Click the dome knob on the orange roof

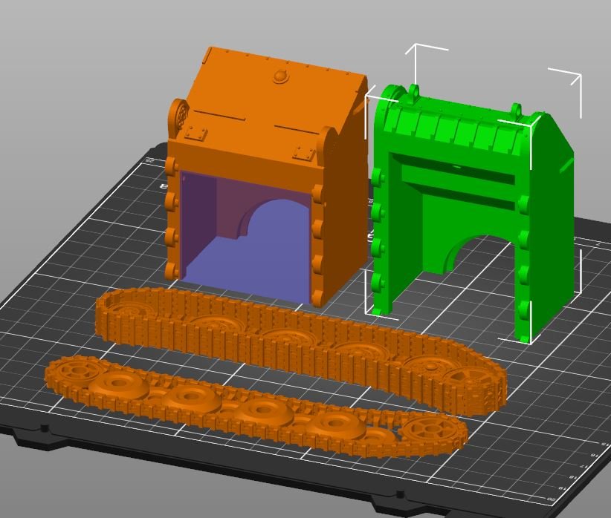tap(281, 76)
